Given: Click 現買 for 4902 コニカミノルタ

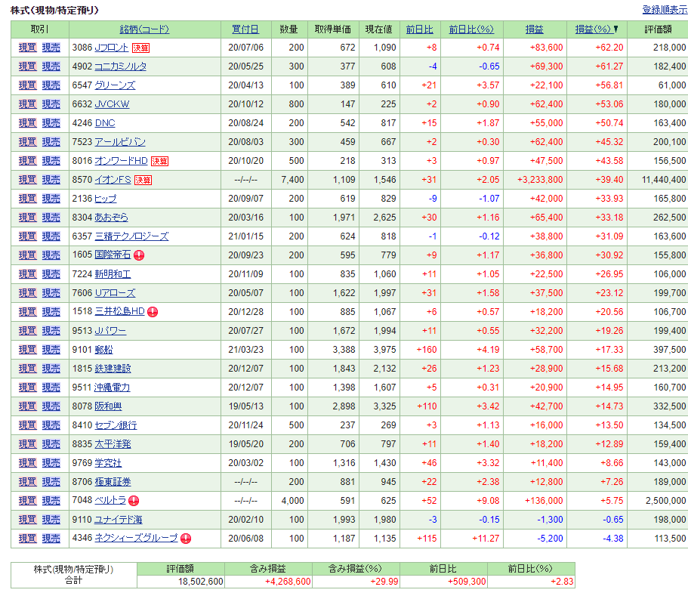Looking at the screenshot, I should [27, 66].
